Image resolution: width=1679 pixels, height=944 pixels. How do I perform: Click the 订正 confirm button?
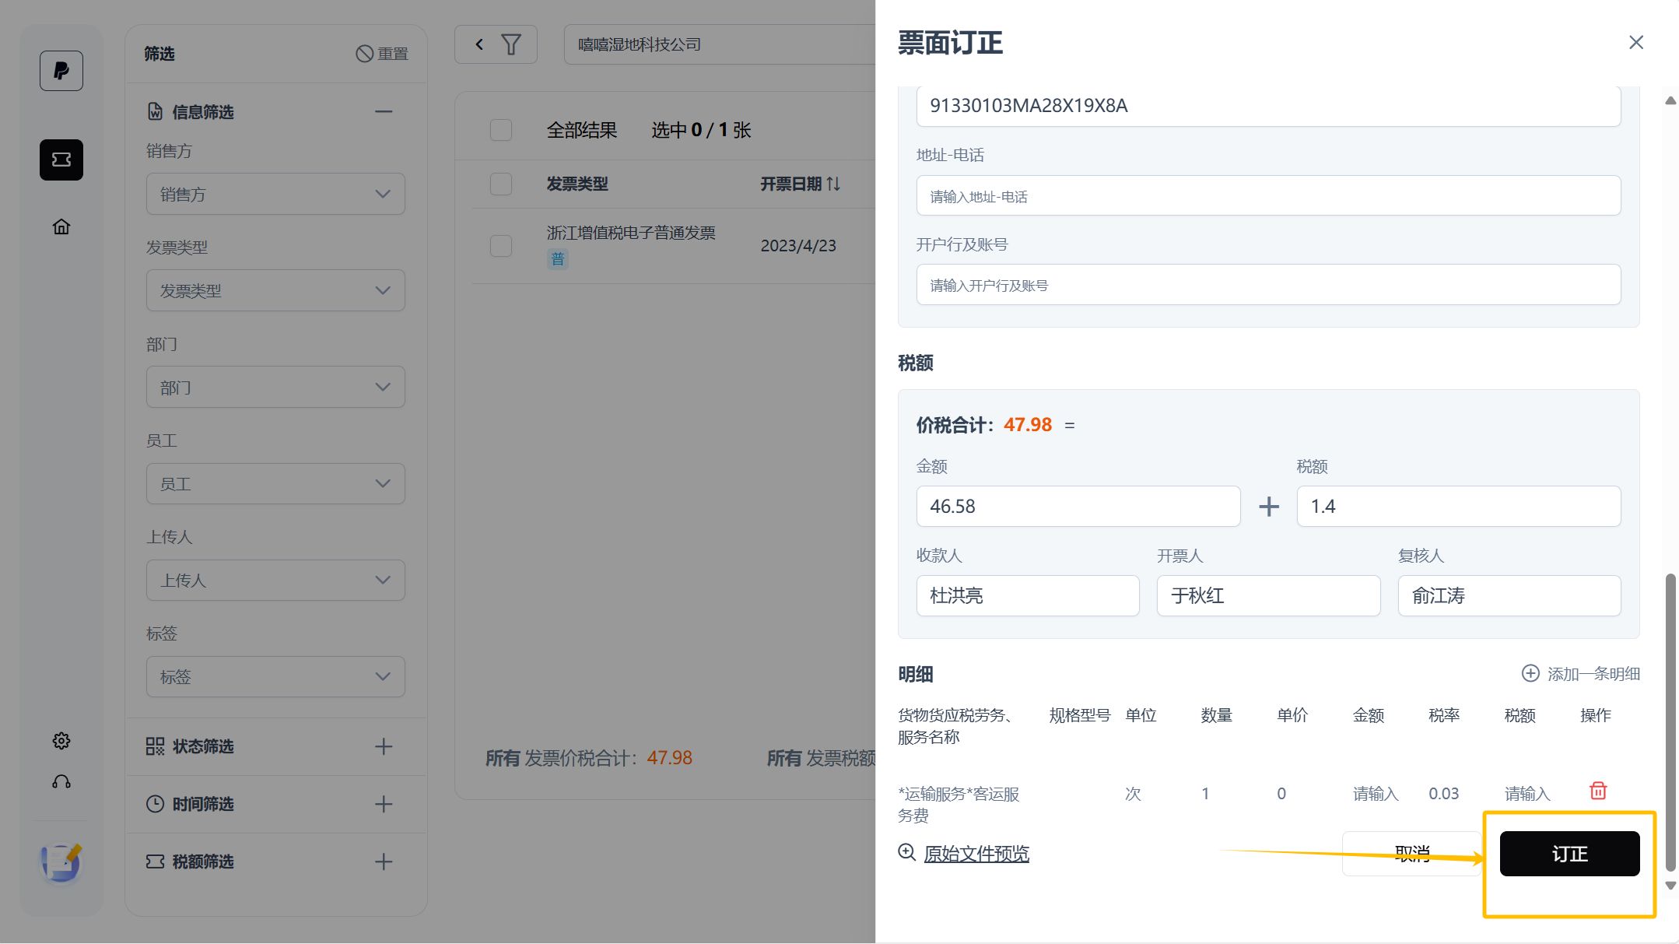click(x=1569, y=854)
